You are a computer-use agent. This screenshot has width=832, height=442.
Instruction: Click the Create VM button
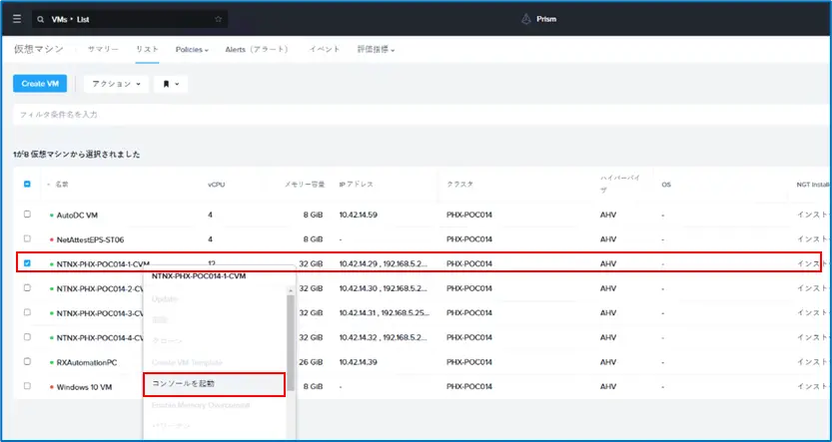tap(40, 84)
